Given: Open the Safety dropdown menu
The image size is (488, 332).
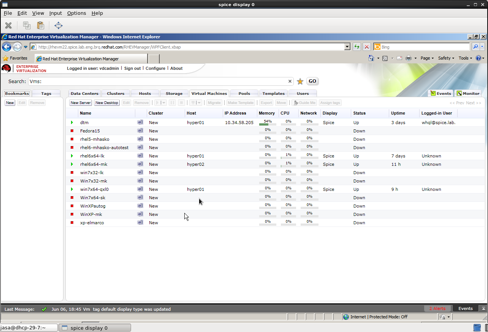Looking at the screenshot, I should (446, 58).
